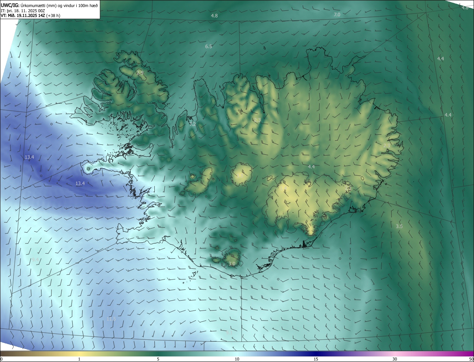Click the 7.0 value label on the map
The image size is (474, 362).
pos(337,15)
